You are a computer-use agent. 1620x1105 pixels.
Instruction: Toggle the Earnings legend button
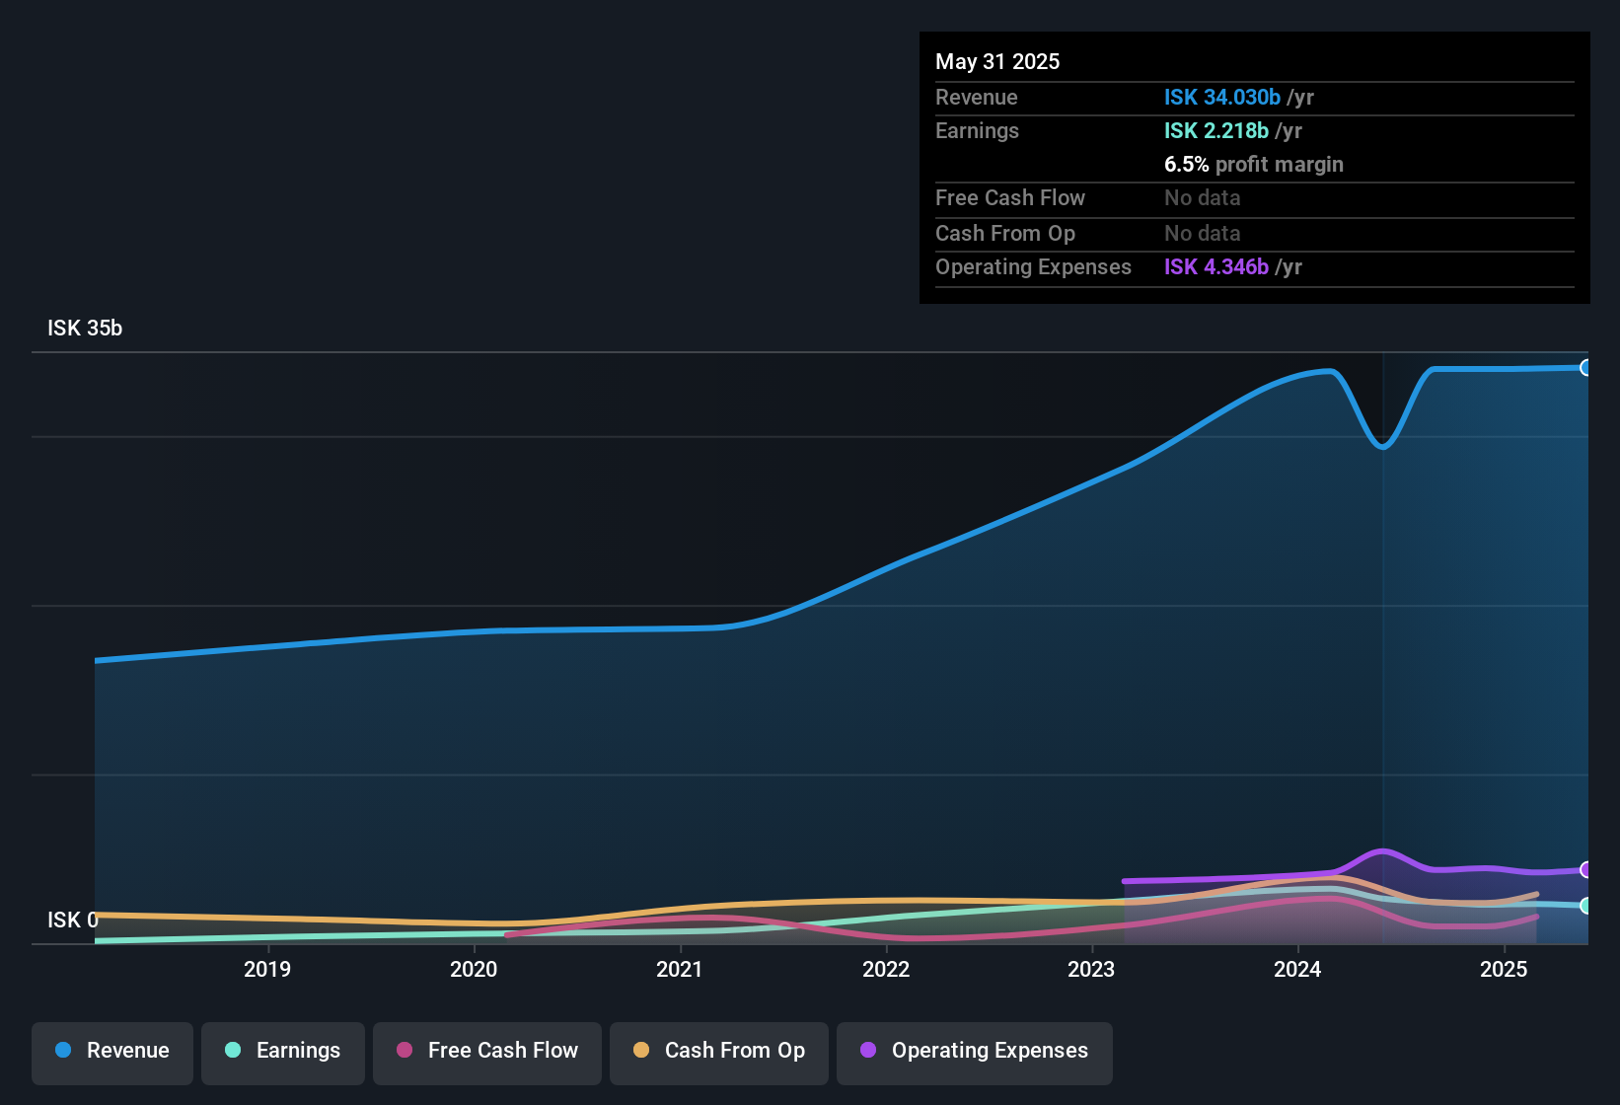click(283, 1054)
